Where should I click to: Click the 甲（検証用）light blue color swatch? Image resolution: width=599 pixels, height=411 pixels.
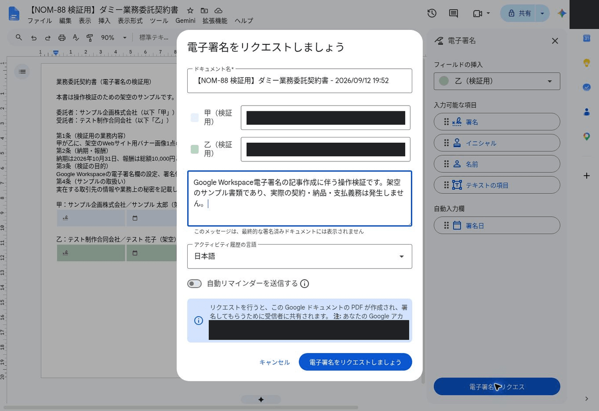pyautogui.click(x=195, y=118)
